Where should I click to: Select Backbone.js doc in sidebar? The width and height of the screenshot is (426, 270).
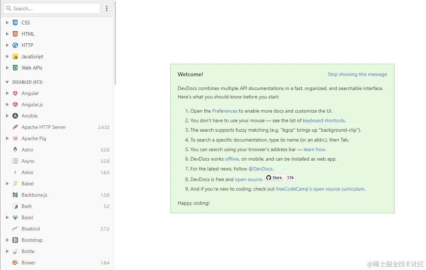point(57,195)
